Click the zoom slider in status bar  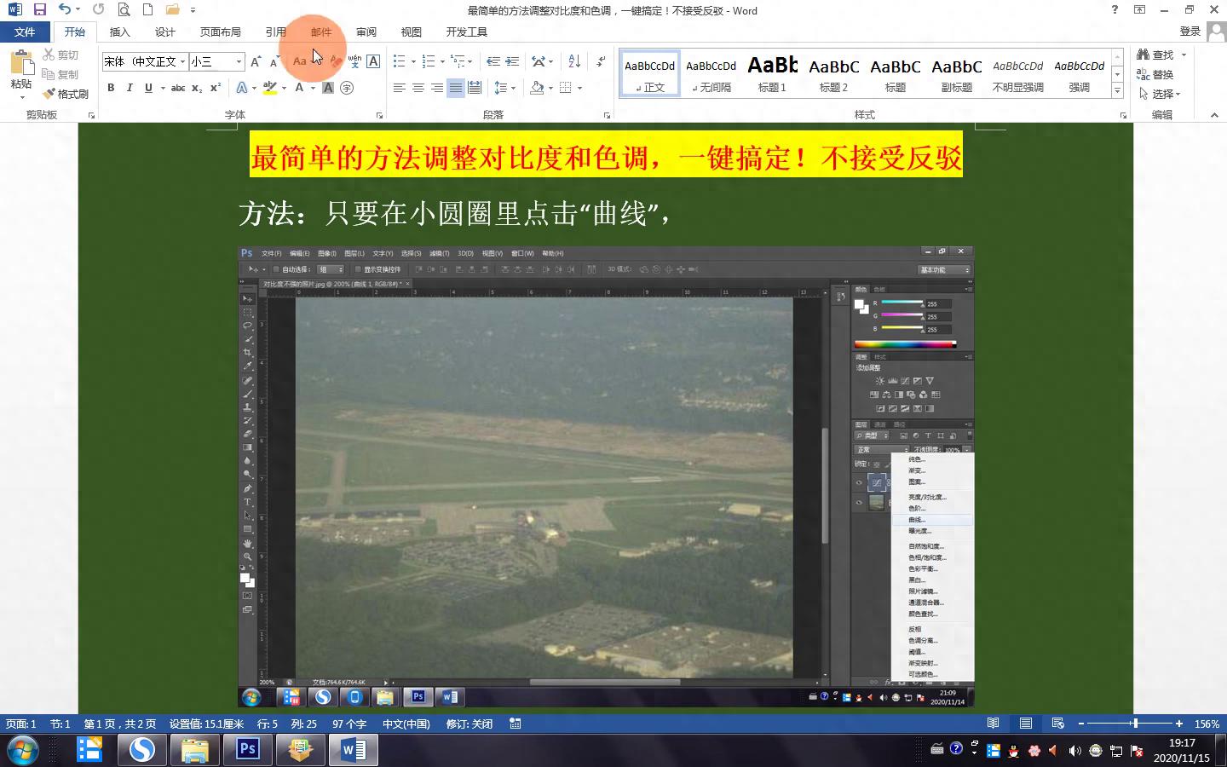(1134, 724)
